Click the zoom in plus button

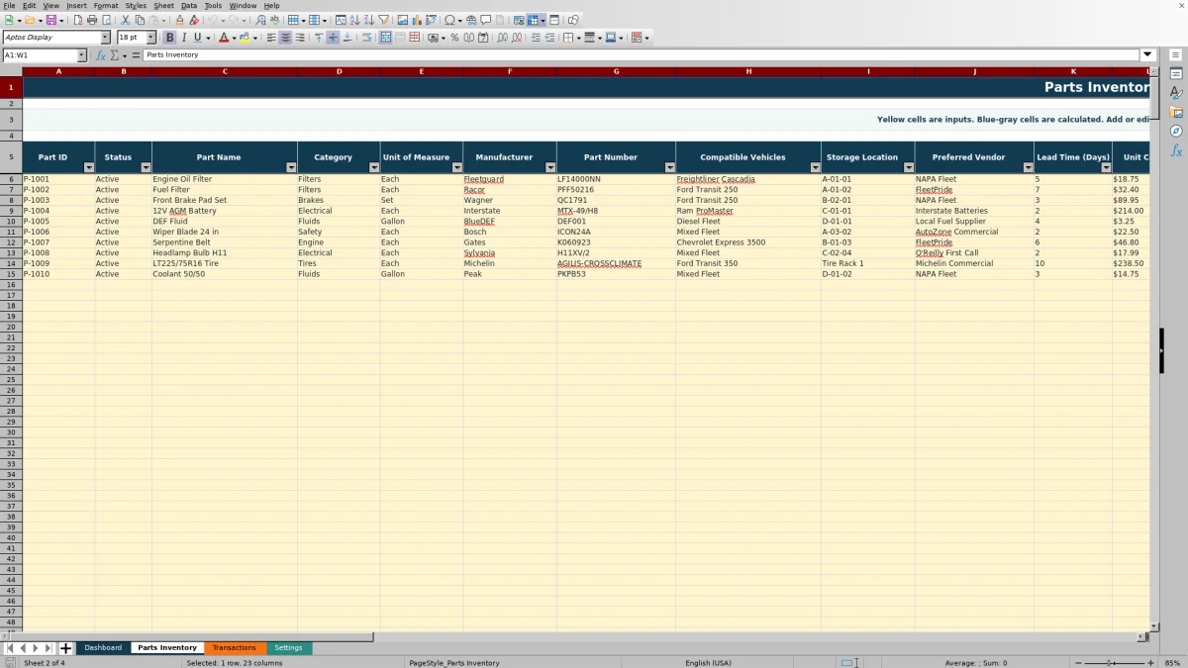point(1150,663)
